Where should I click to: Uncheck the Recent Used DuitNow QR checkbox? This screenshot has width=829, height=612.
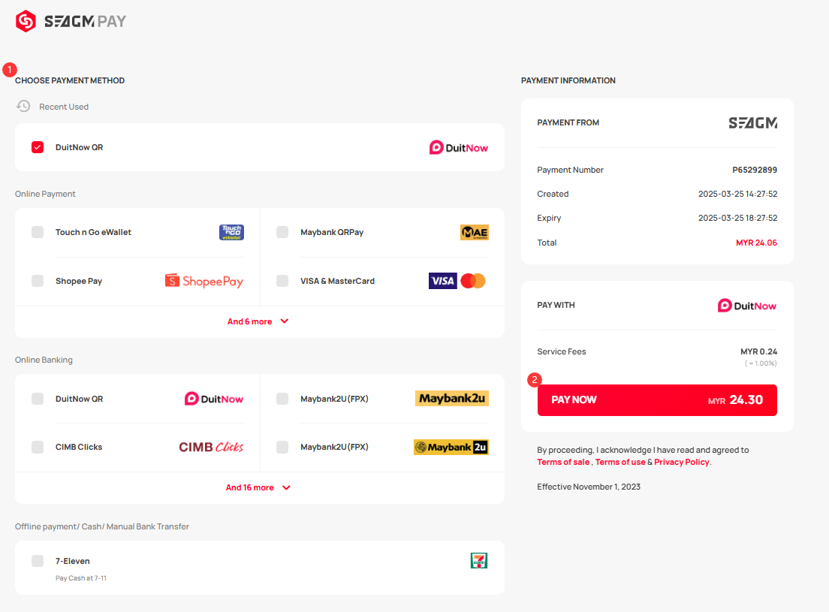(38, 147)
